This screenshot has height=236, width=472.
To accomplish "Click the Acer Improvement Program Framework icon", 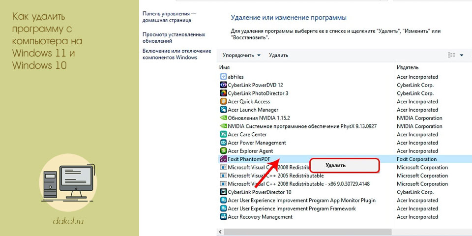I will [x=223, y=208].
